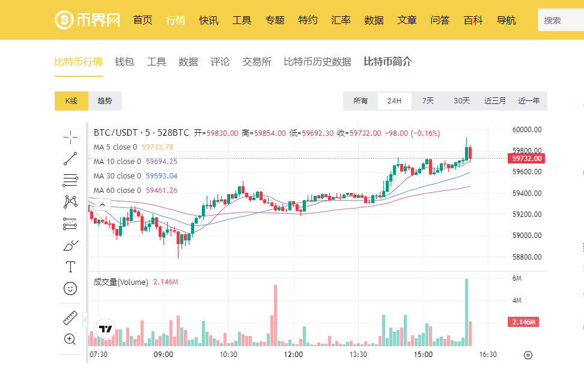
Task: Activate the zoom in tool
Action: (x=70, y=339)
